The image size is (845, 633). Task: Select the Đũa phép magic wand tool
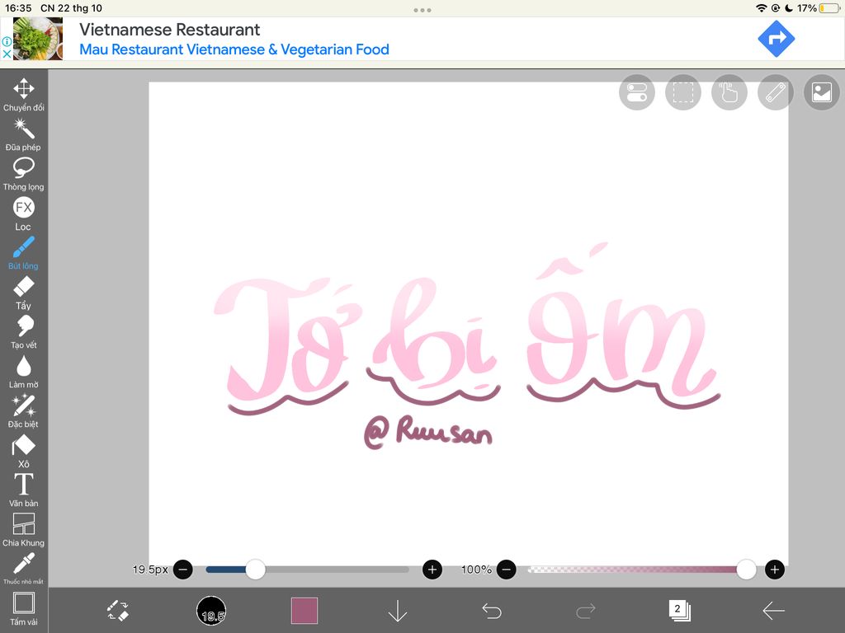24,134
